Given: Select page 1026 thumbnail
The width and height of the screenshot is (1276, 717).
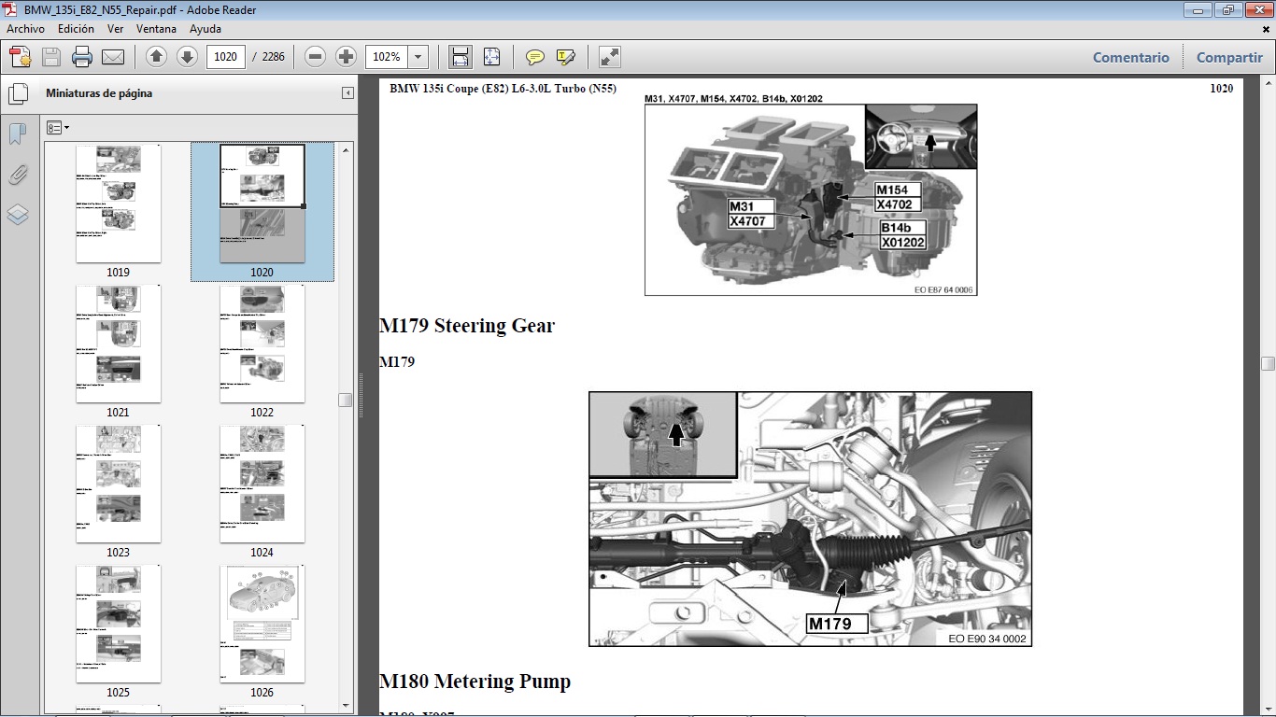Looking at the screenshot, I should [262, 624].
